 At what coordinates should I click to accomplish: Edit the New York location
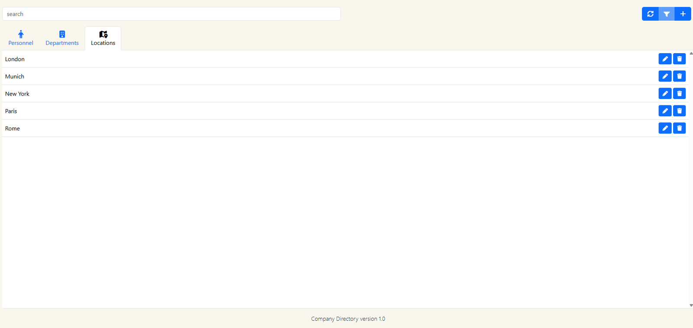(665, 93)
